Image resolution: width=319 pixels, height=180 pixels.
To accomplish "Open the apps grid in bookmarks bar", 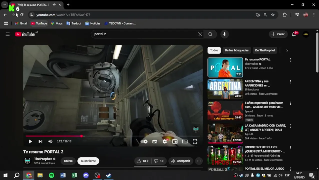I will 6,23.
